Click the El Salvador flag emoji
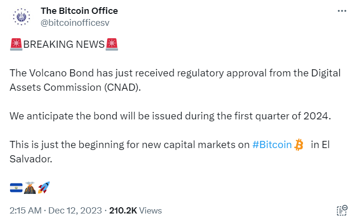 point(16,188)
